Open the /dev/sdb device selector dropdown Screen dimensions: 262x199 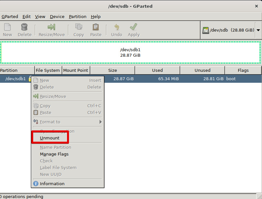click(x=258, y=30)
